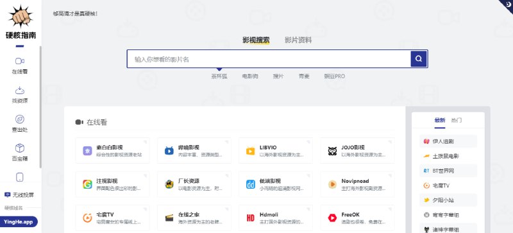Screen dimensions: 513x233
Task: Click the 低端影视 dd icon
Action: click(x=250, y=184)
